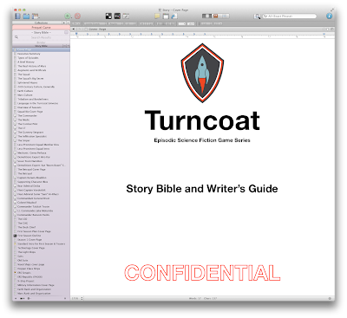Switch to Outliner view mode
Image resolution: width=347 pixels, height=318 pixels.
coord(224,16)
